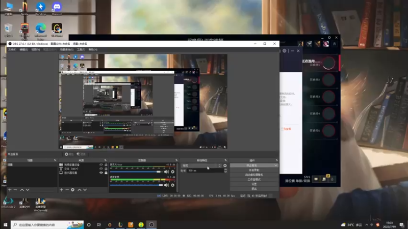
Task: Remove selected source with minus icon
Action: click(67, 190)
